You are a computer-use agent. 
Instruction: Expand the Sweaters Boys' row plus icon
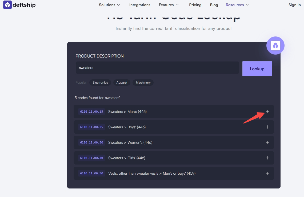coord(267,127)
